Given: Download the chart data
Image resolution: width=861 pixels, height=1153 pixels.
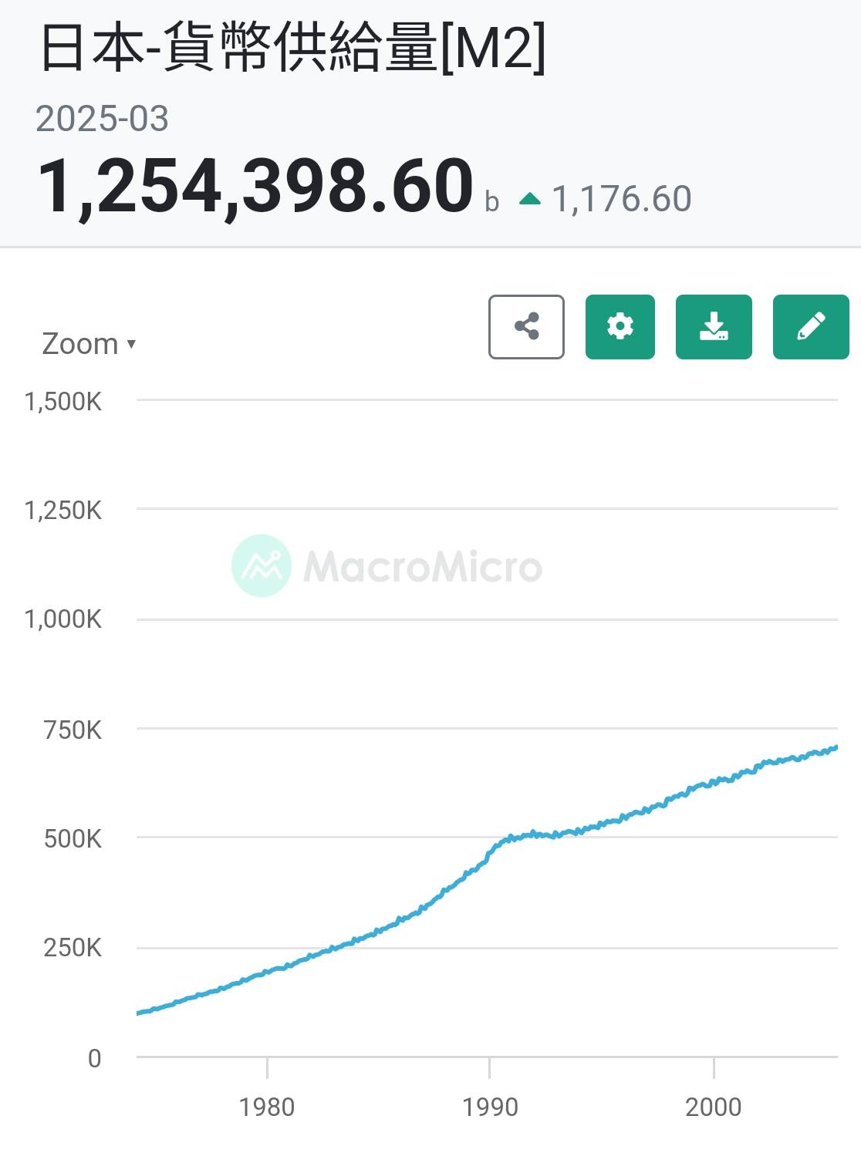Looking at the screenshot, I should point(714,327).
